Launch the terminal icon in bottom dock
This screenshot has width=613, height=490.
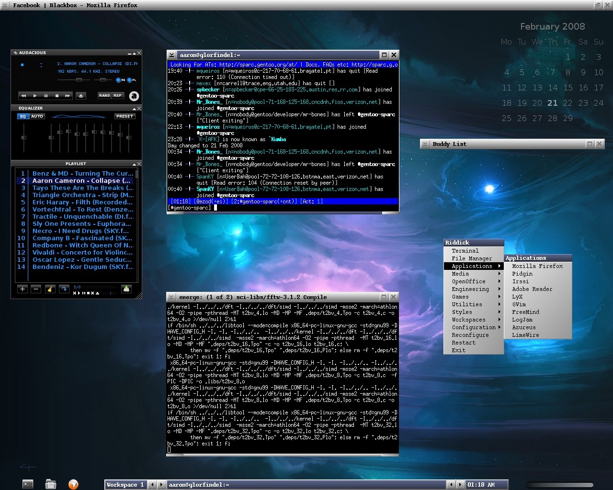coord(28,484)
